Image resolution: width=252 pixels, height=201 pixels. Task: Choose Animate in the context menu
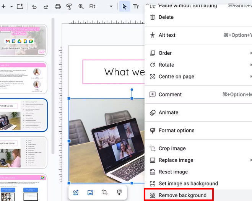(x=198, y=112)
